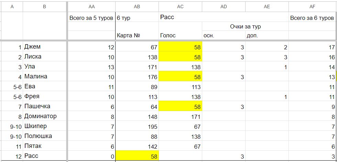The width and height of the screenshot is (337, 162).
Task: Click the card number 195 for Шкипер
Action: (137, 126)
